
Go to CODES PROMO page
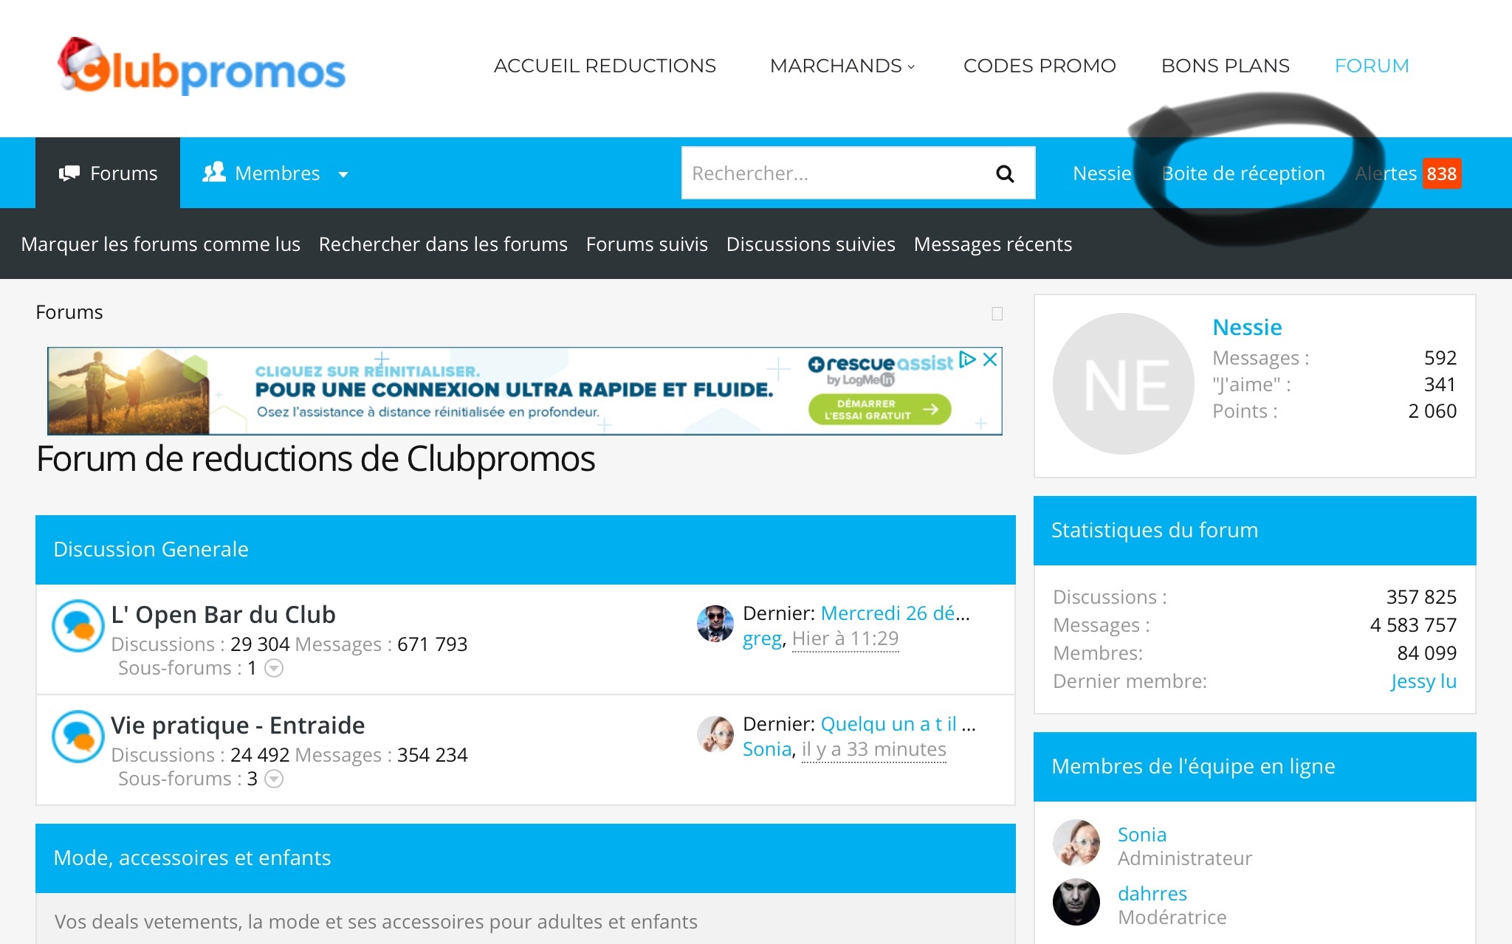click(x=1039, y=66)
